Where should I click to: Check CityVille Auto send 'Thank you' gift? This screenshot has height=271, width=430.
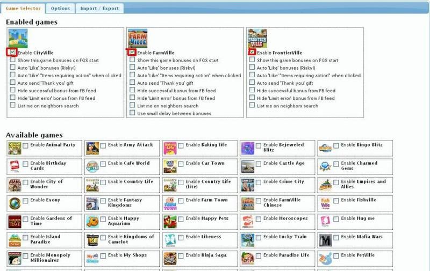[12, 82]
